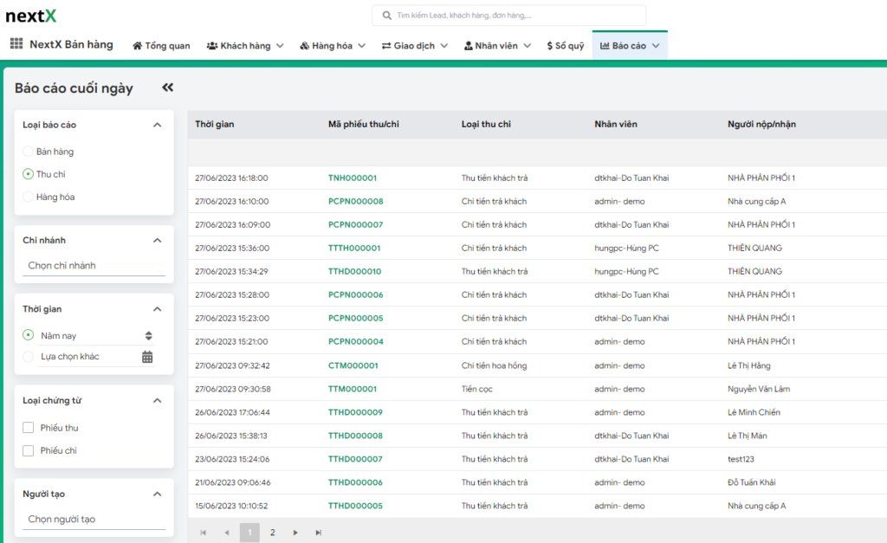The width and height of the screenshot is (887, 543).
Task: Open the Năm nay time range selector
Action: [94, 335]
